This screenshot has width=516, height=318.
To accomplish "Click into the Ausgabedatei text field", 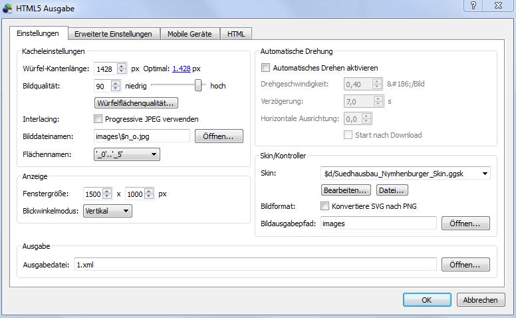I will coord(255,264).
